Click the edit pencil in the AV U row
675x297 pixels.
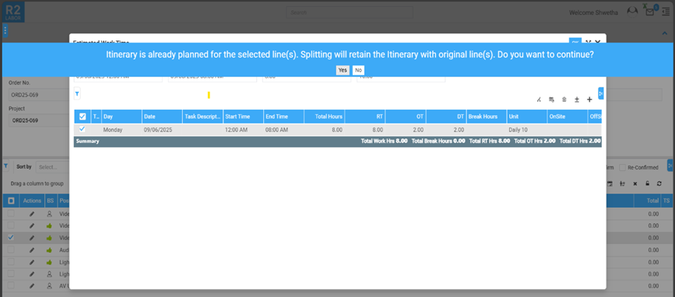pos(32,285)
